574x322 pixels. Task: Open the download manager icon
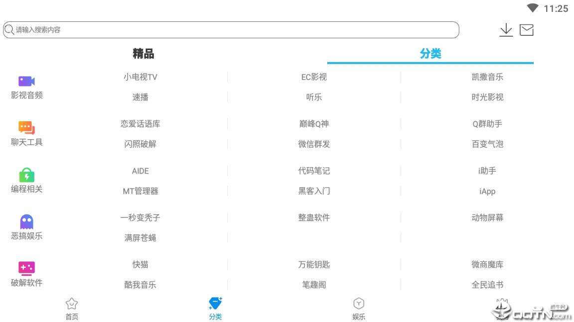tap(506, 30)
